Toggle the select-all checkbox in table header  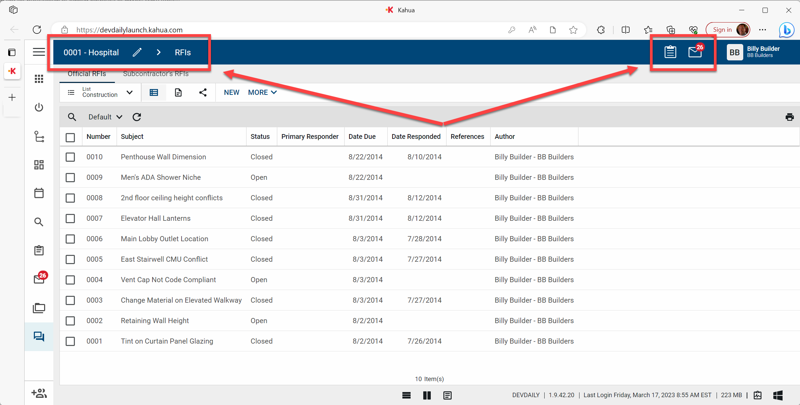[70, 137]
